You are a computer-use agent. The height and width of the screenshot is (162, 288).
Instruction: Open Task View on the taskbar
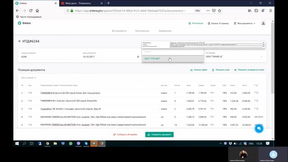[31, 144]
